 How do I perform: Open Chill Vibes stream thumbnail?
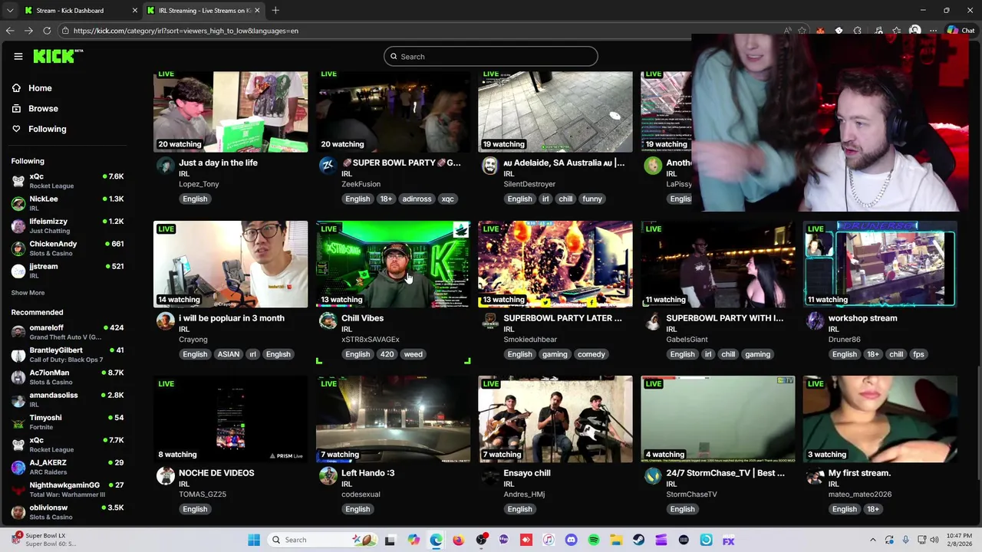tap(393, 264)
